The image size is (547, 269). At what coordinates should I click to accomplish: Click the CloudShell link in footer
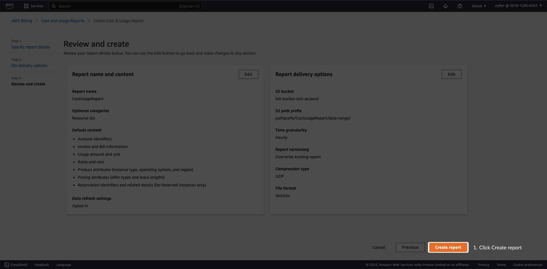[x=16, y=265]
